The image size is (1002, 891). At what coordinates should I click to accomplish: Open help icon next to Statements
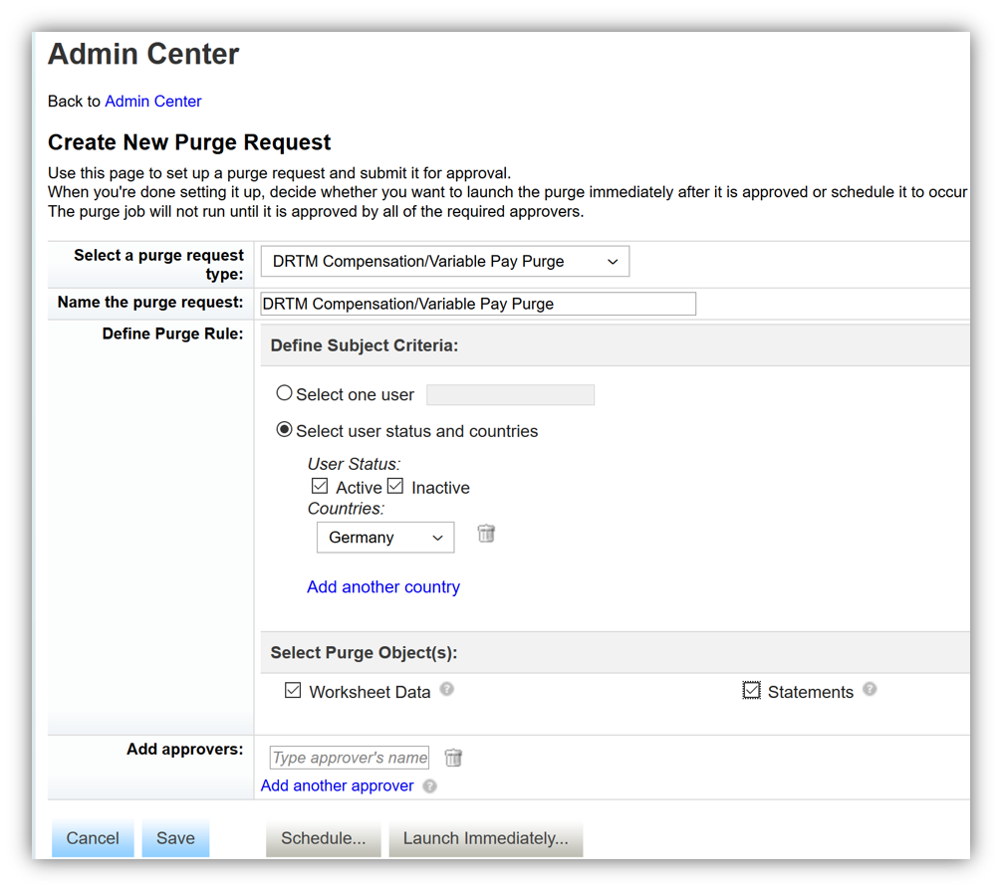point(870,689)
